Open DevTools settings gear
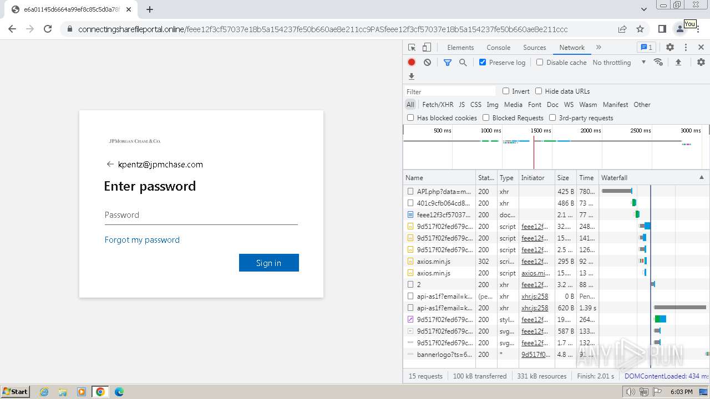 tap(670, 48)
